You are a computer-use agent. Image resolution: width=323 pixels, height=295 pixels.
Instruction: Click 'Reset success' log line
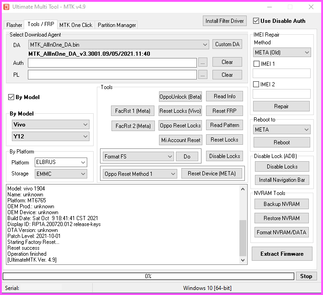pyautogui.click(x=23, y=248)
